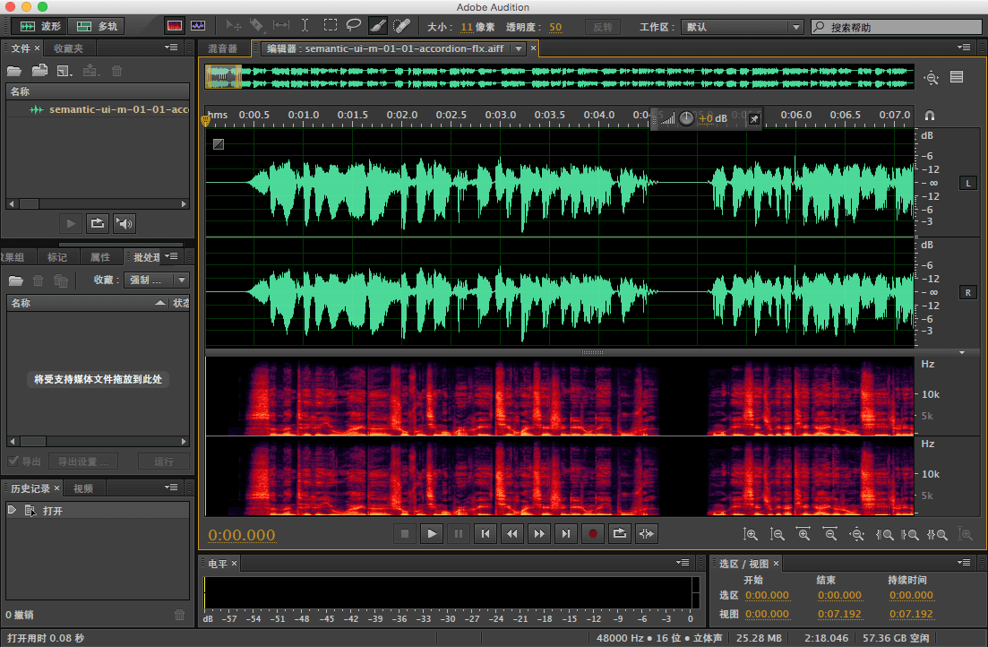This screenshot has height=647, width=988.
Task: Select the Time Selection tool
Action: click(305, 26)
